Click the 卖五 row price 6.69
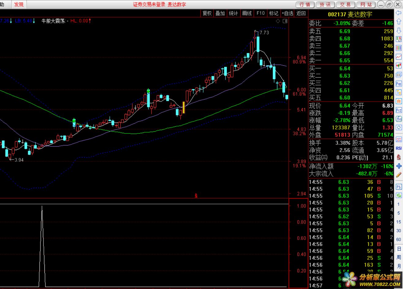This screenshot has height=289, width=403. (x=345, y=31)
